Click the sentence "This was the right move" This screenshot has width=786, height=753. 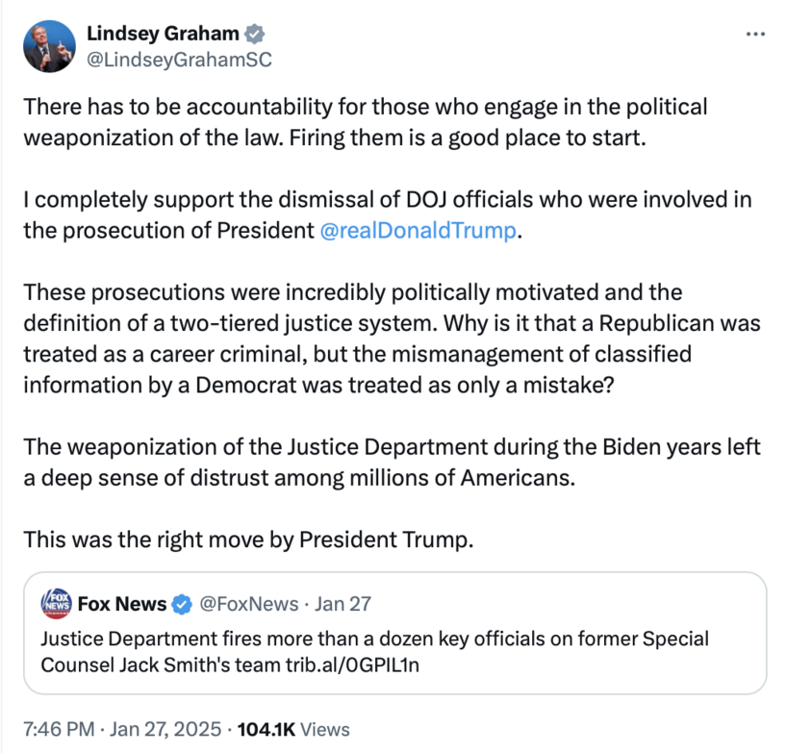coord(248,539)
